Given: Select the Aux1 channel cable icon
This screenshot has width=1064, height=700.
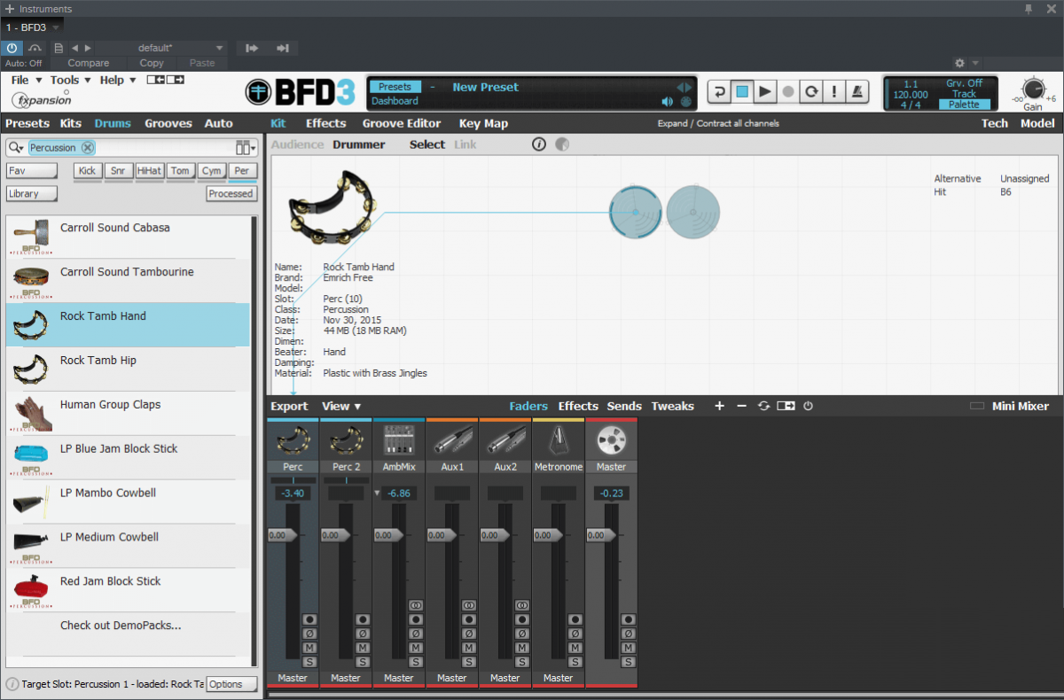Looking at the screenshot, I should (x=452, y=439).
